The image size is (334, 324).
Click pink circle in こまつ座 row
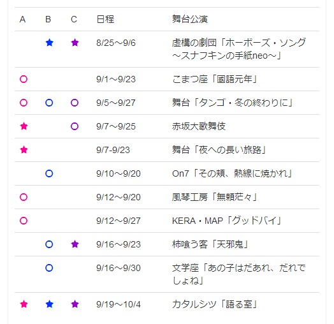(24, 79)
